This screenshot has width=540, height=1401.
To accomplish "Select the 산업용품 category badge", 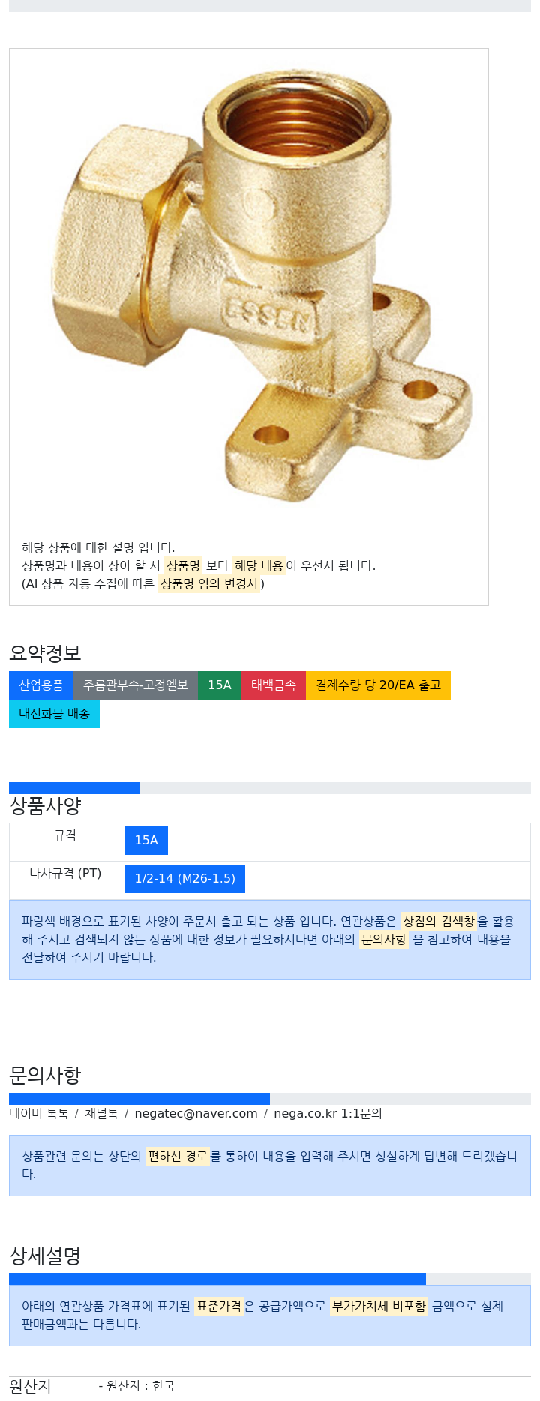I will click(x=41, y=685).
